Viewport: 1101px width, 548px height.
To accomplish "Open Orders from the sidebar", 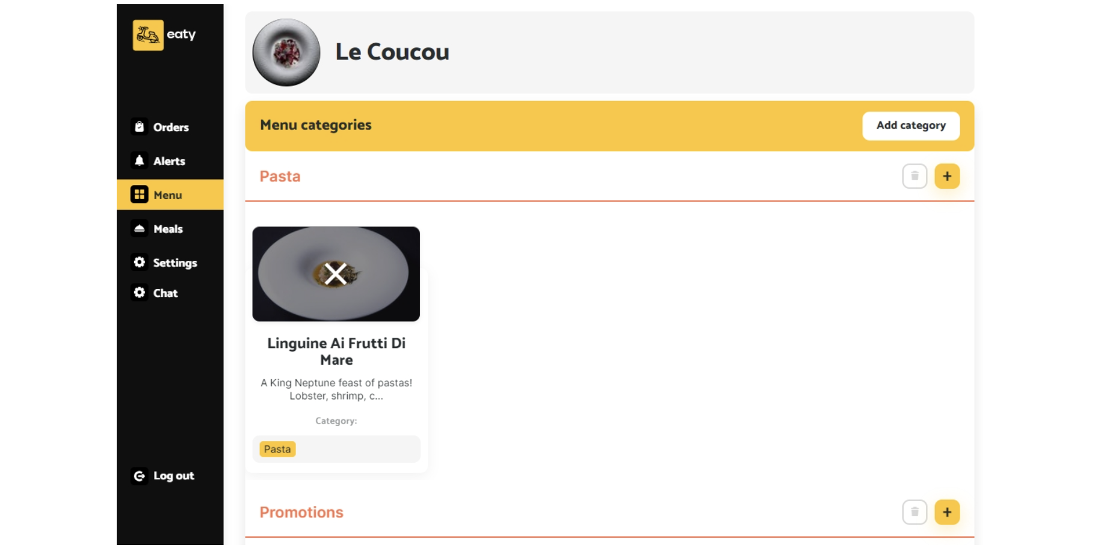I will tap(170, 127).
